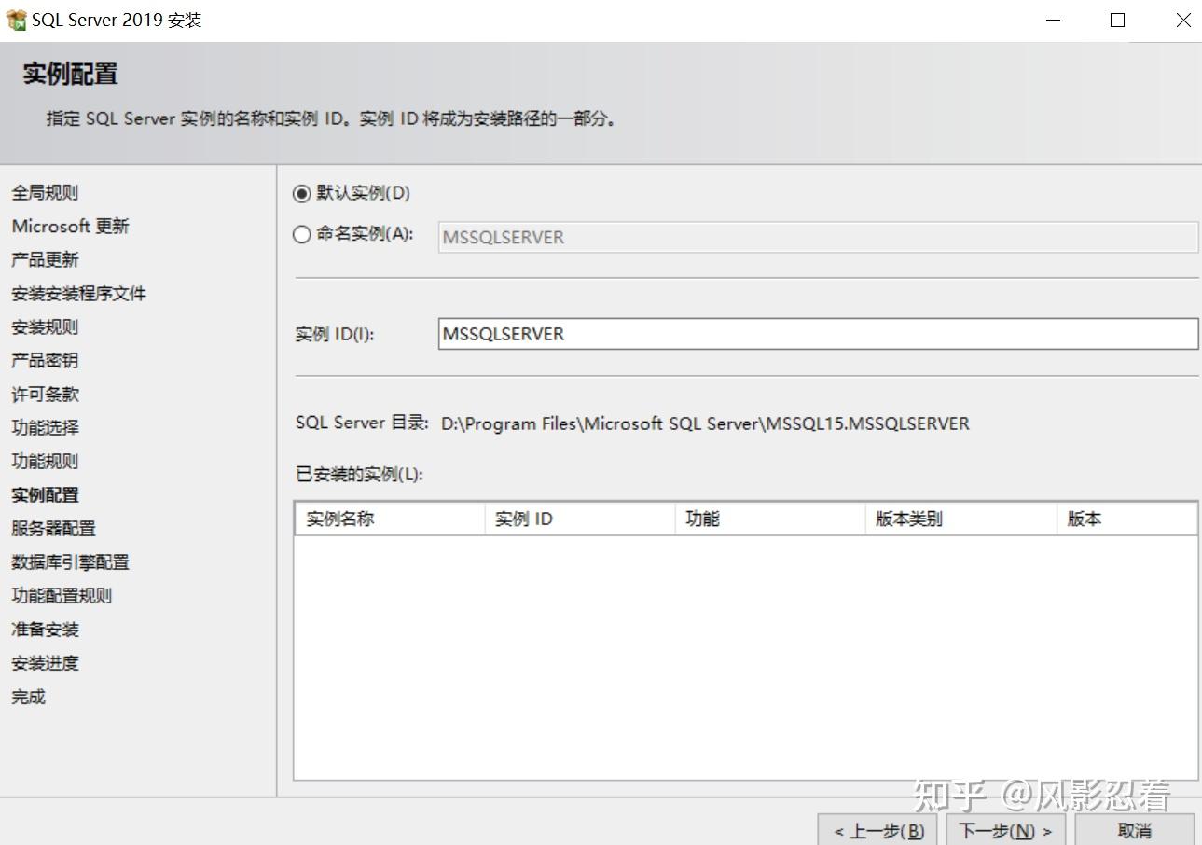Image resolution: width=1202 pixels, height=845 pixels.
Task: Click the 版本类别 column header
Action: click(x=961, y=519)
